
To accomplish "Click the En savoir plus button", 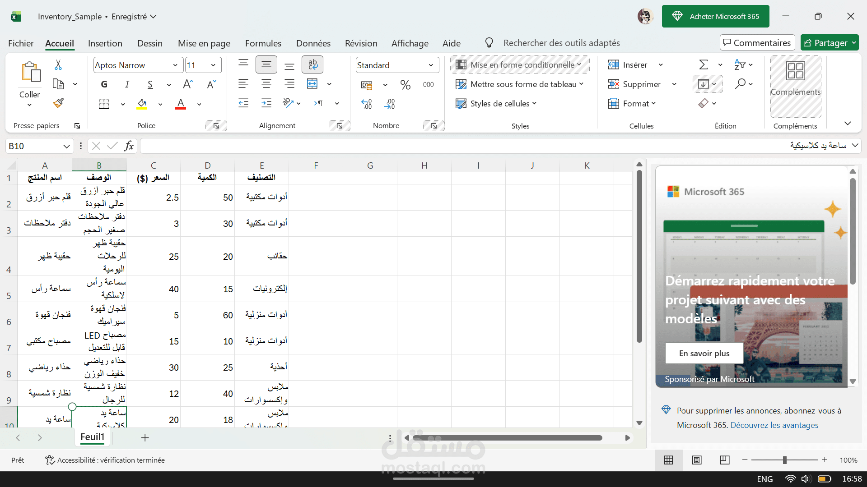I will pos(704,353).
